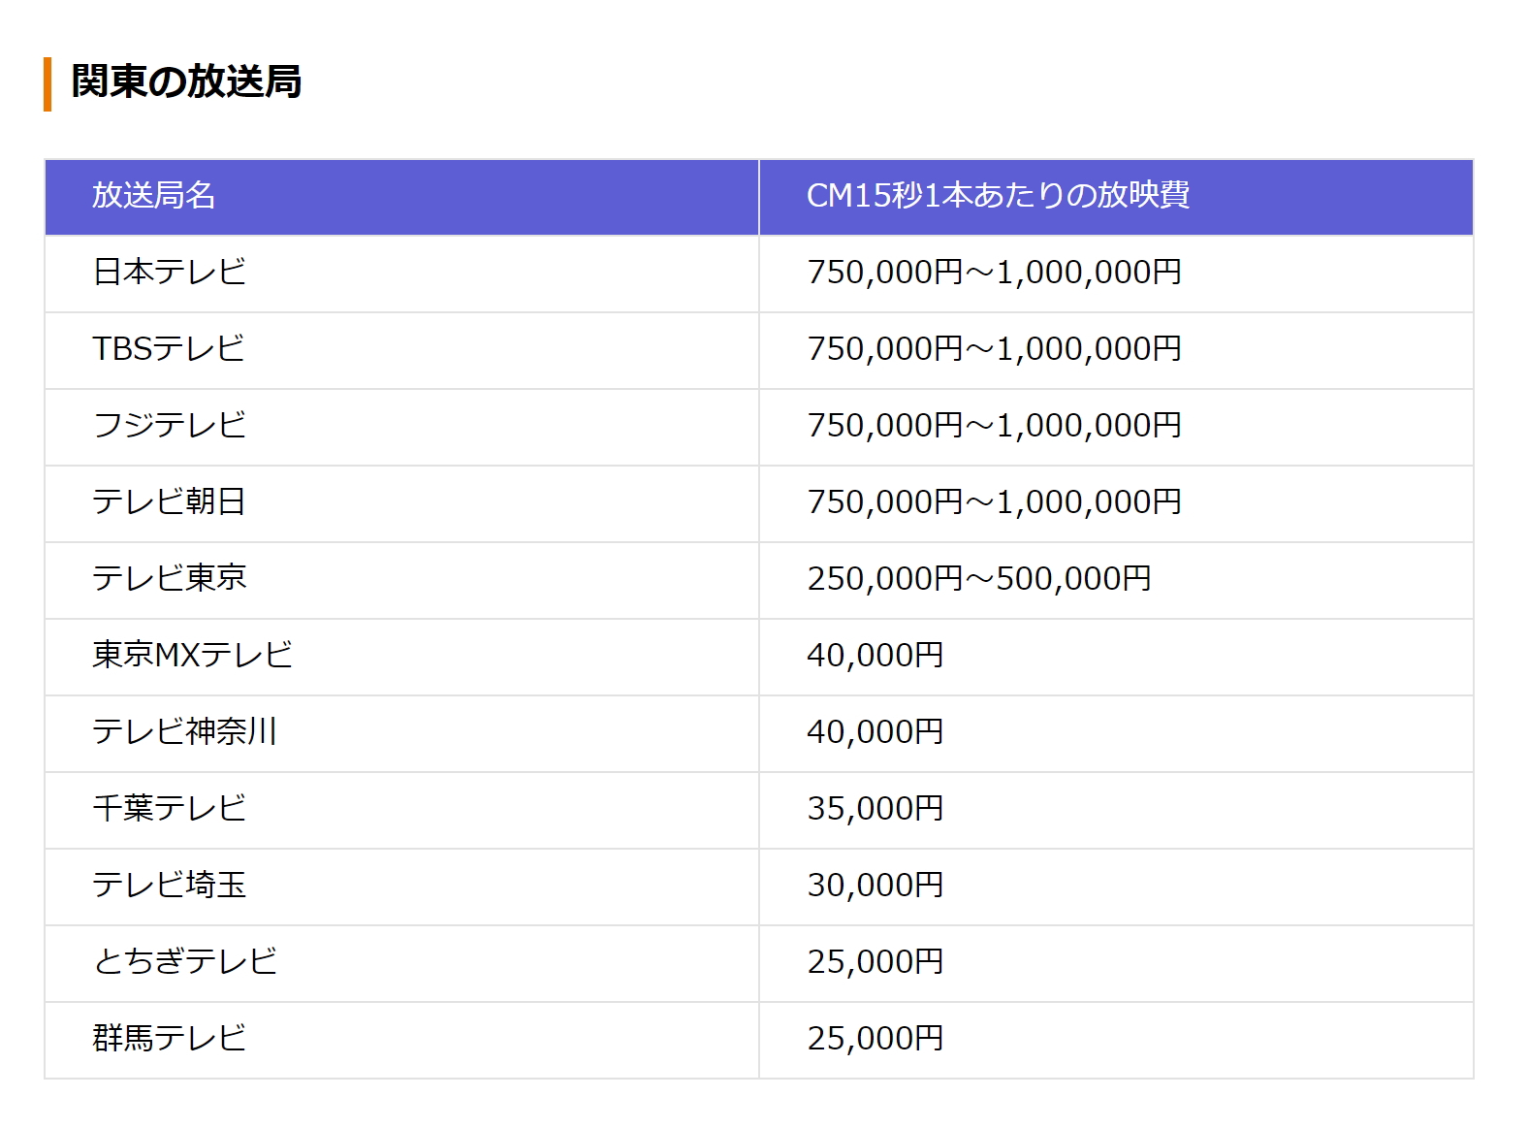This screenshot has width=1528, height=1129.
Task: Select the 群馬テレビ row label
Action: tap(169, 1039)
